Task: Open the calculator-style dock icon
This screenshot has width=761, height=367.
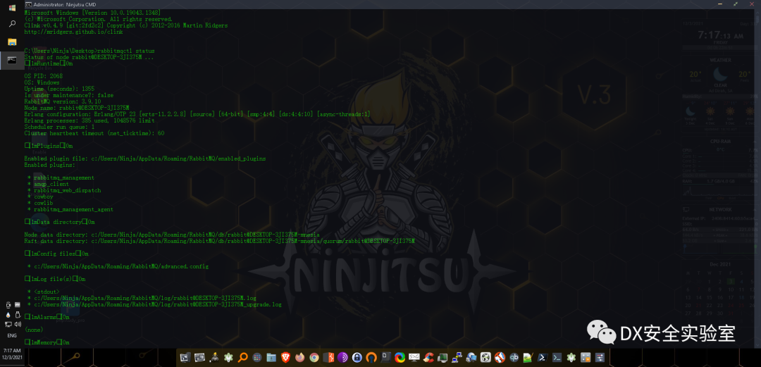Action: tap(586, 358)
